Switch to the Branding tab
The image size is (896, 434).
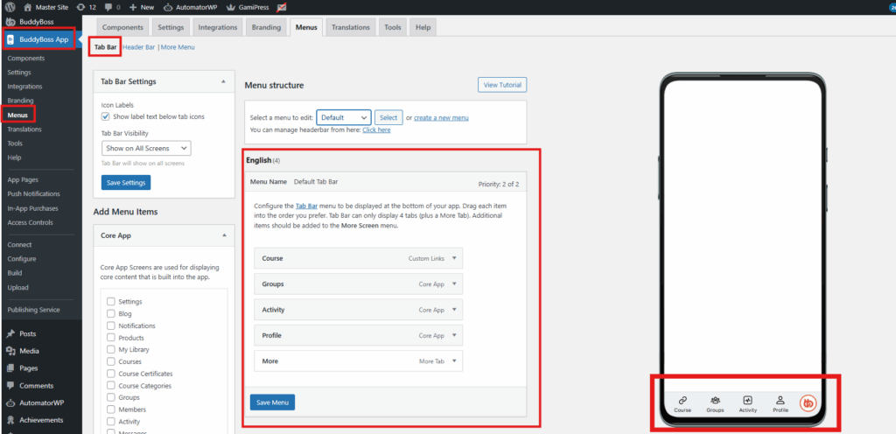click(x=266, y=27)
